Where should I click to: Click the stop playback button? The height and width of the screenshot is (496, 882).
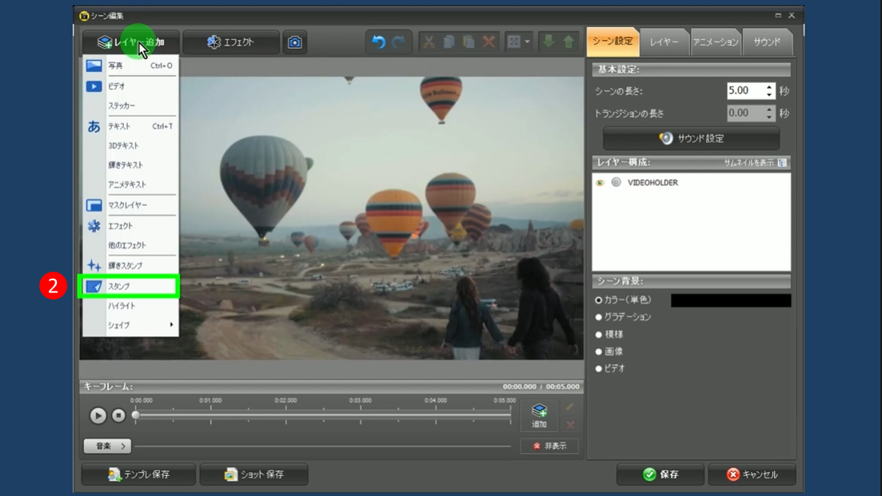[118, 415]
